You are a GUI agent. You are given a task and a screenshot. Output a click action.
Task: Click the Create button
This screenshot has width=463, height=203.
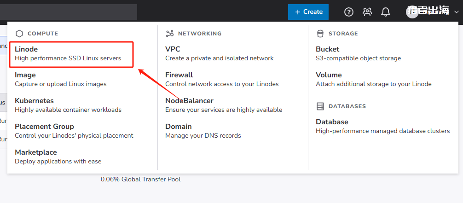(308, 12)
